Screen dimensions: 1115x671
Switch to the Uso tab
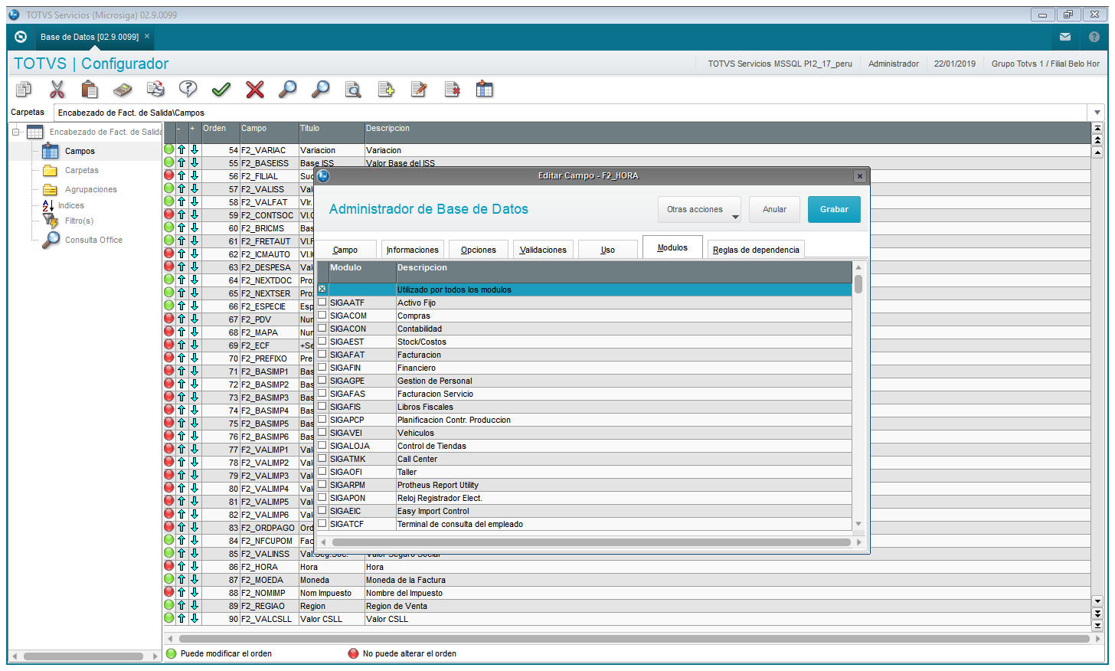(608, 250)
